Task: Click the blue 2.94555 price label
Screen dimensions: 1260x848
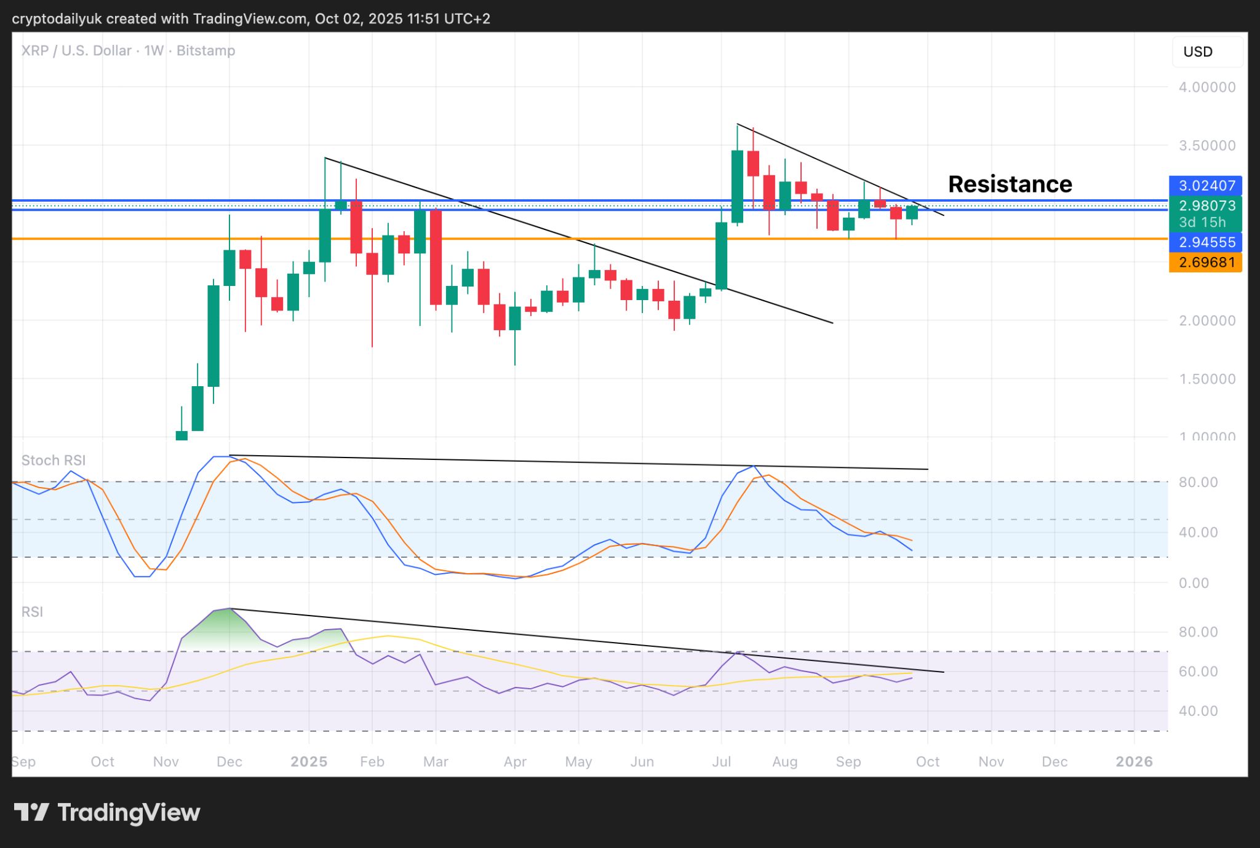Action: point(1206,242)
